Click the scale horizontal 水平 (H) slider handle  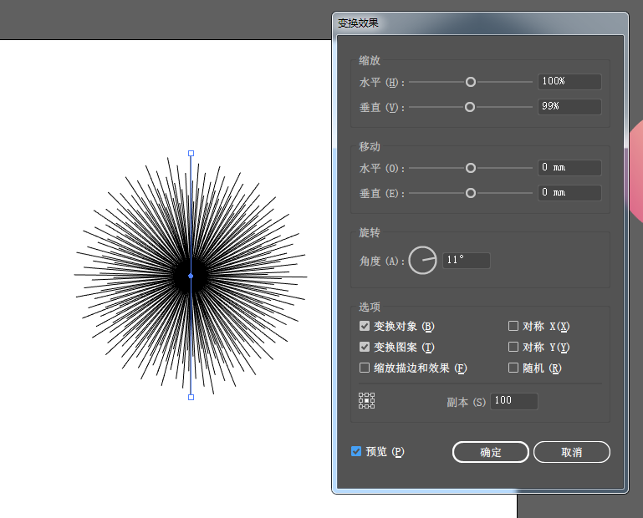pyautogui.click(x=471, y=82)
